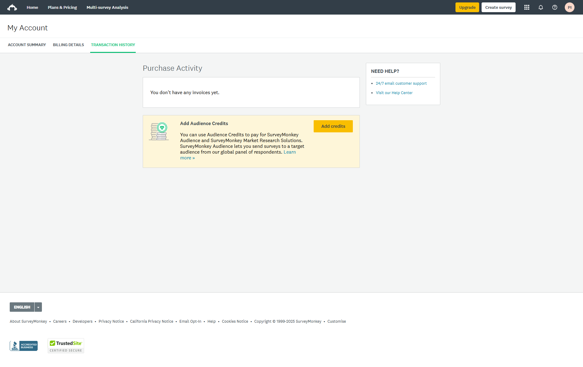Click the Visit our Help Center link
The image size is (583, 367).
click(394, 93)
